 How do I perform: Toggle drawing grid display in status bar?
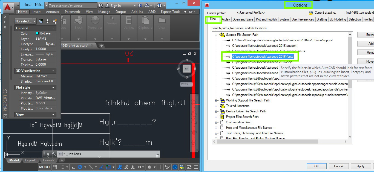click(x=55, y=167)
